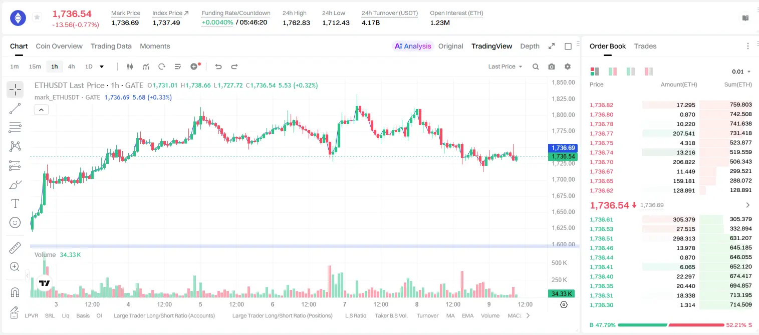Open the Coin Overview tab
This screenshot has height=335, width=759.
pos(59,46)
